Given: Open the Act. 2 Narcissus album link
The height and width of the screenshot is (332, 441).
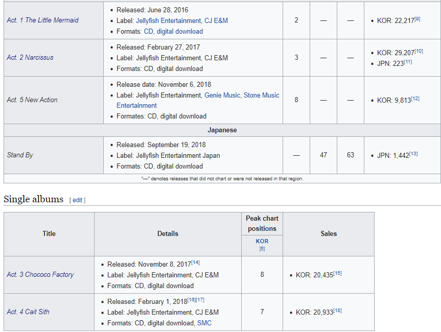Looking at the screenshot, I should pos(30,57).
